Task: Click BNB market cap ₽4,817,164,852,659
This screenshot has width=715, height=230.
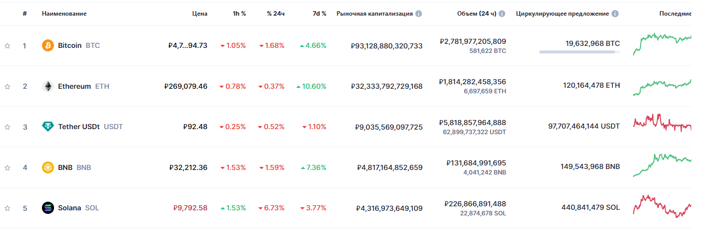Action: (x=389, y=167)
